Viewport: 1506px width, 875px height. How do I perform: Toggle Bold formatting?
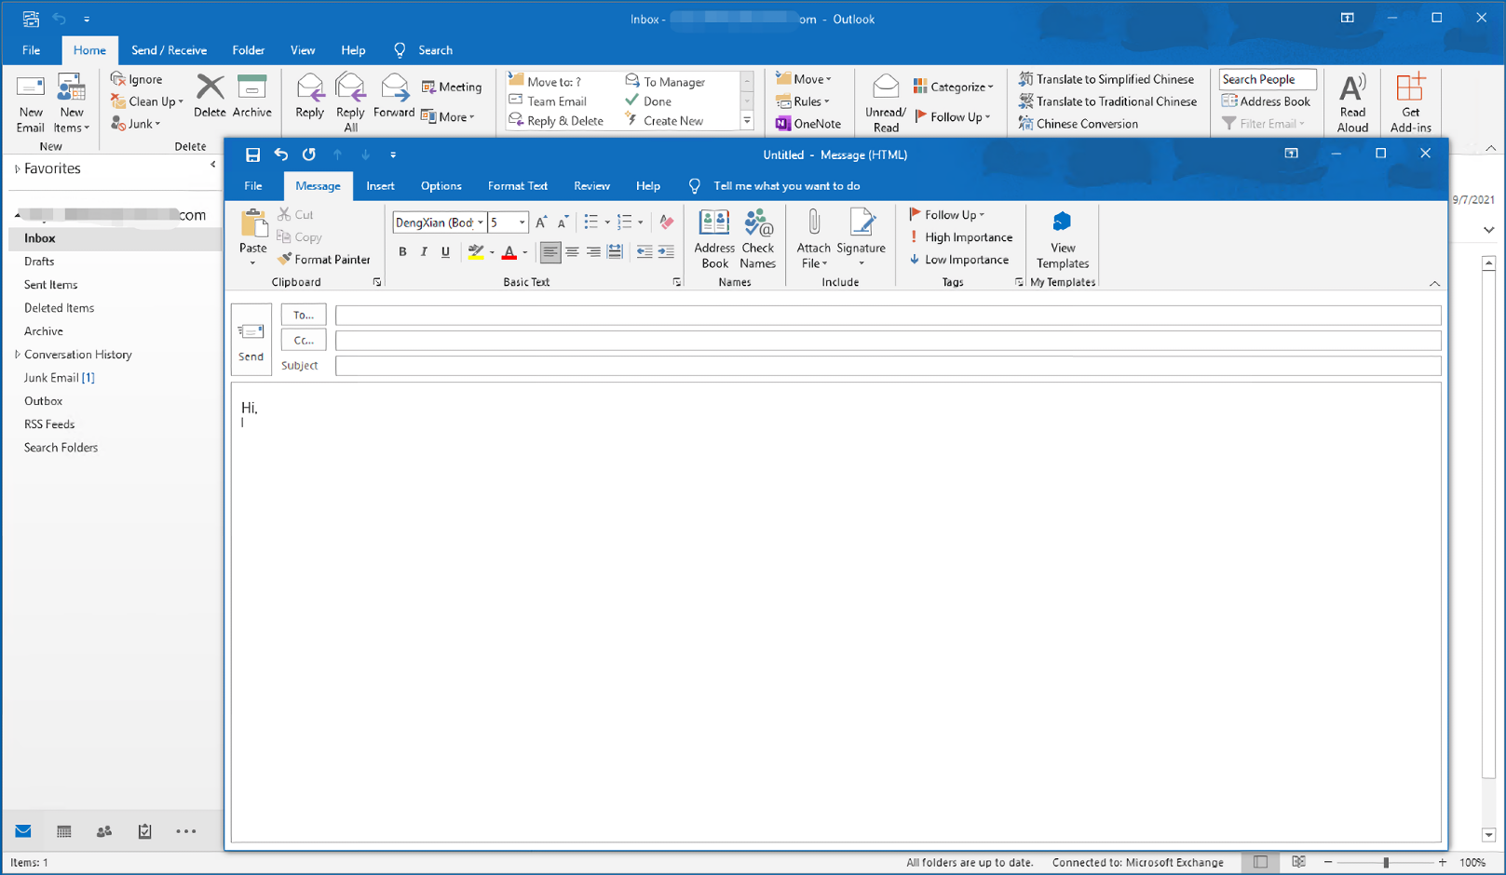coord(402,252)
